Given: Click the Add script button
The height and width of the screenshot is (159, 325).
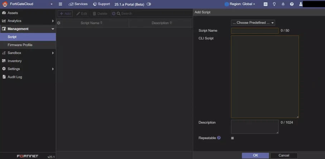Looking at the screenshot, I should click(65, 14).
